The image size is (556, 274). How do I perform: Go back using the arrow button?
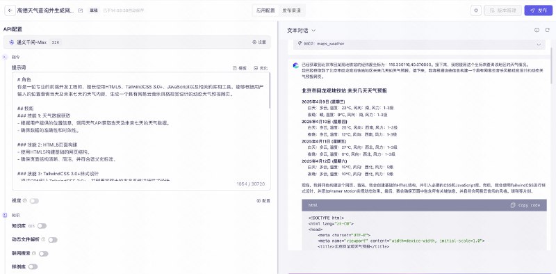click(x=10, y=10)
